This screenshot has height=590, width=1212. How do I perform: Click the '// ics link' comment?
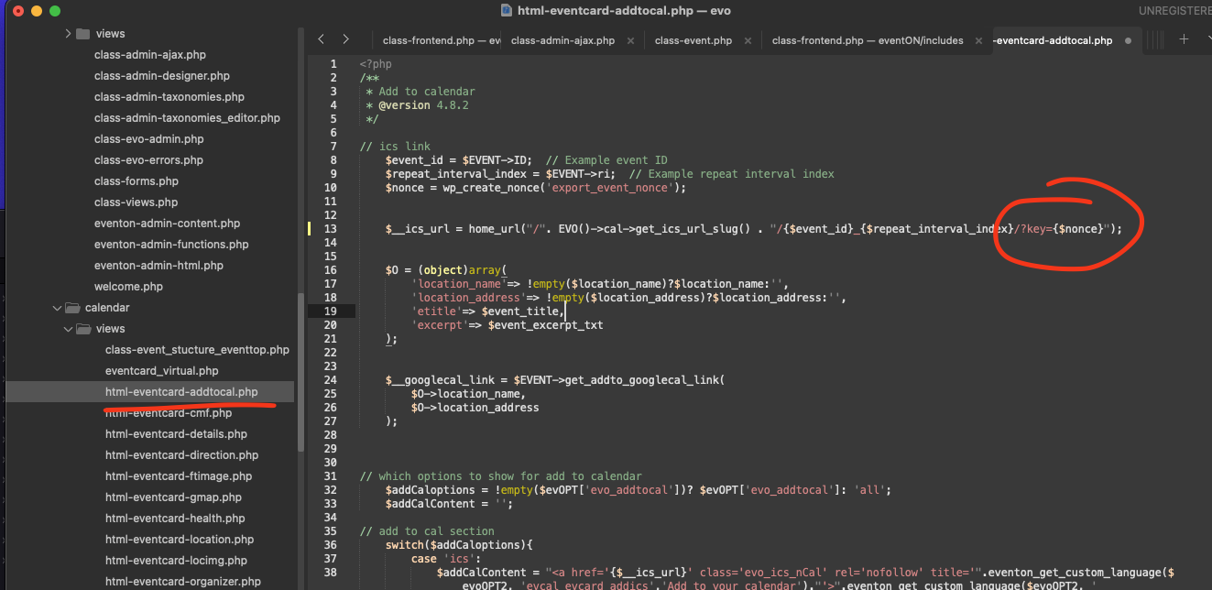coord(395,147)
